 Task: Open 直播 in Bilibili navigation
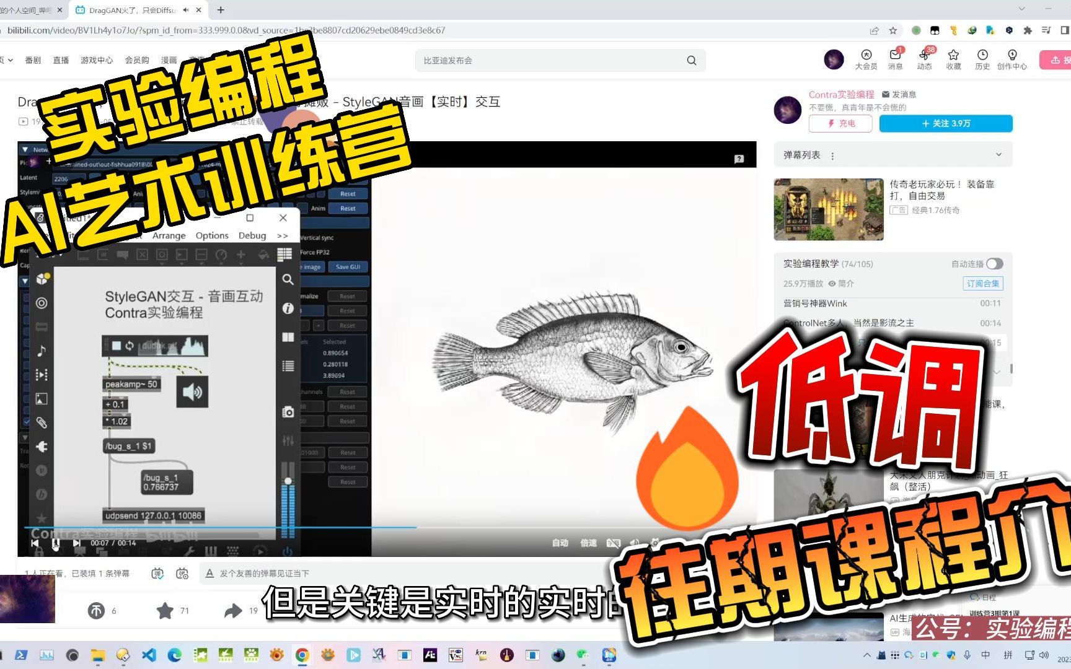[61, 60]
